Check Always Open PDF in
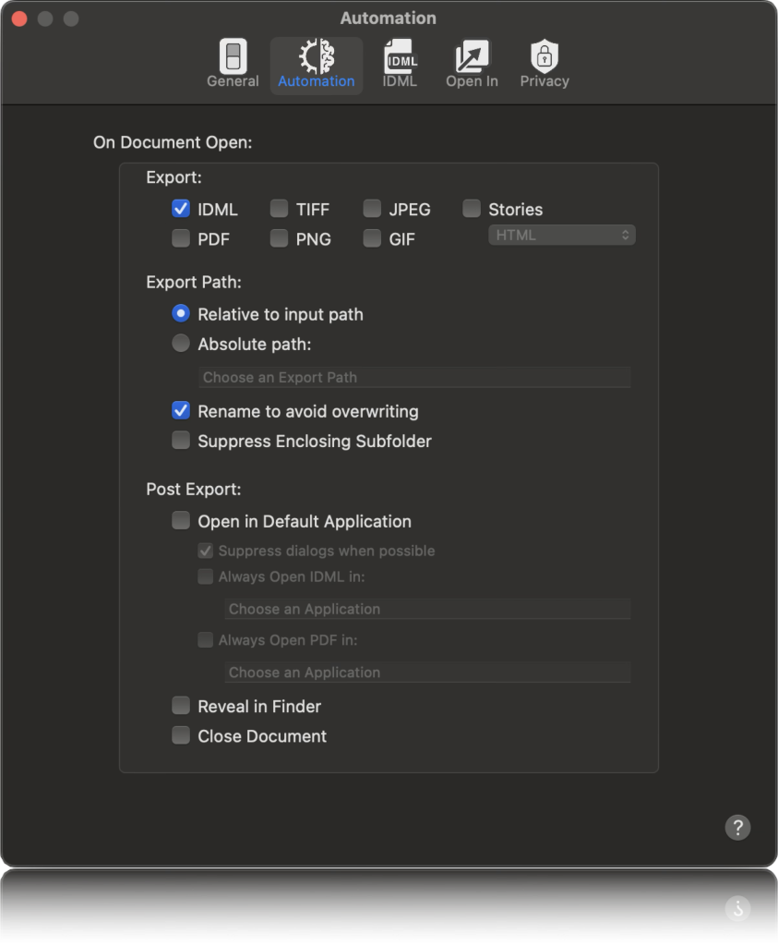 click(206, 640)
